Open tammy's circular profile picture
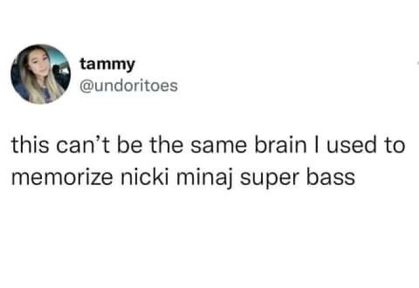The width and height of the screenshot is (419, 288). tap(41, 74)
